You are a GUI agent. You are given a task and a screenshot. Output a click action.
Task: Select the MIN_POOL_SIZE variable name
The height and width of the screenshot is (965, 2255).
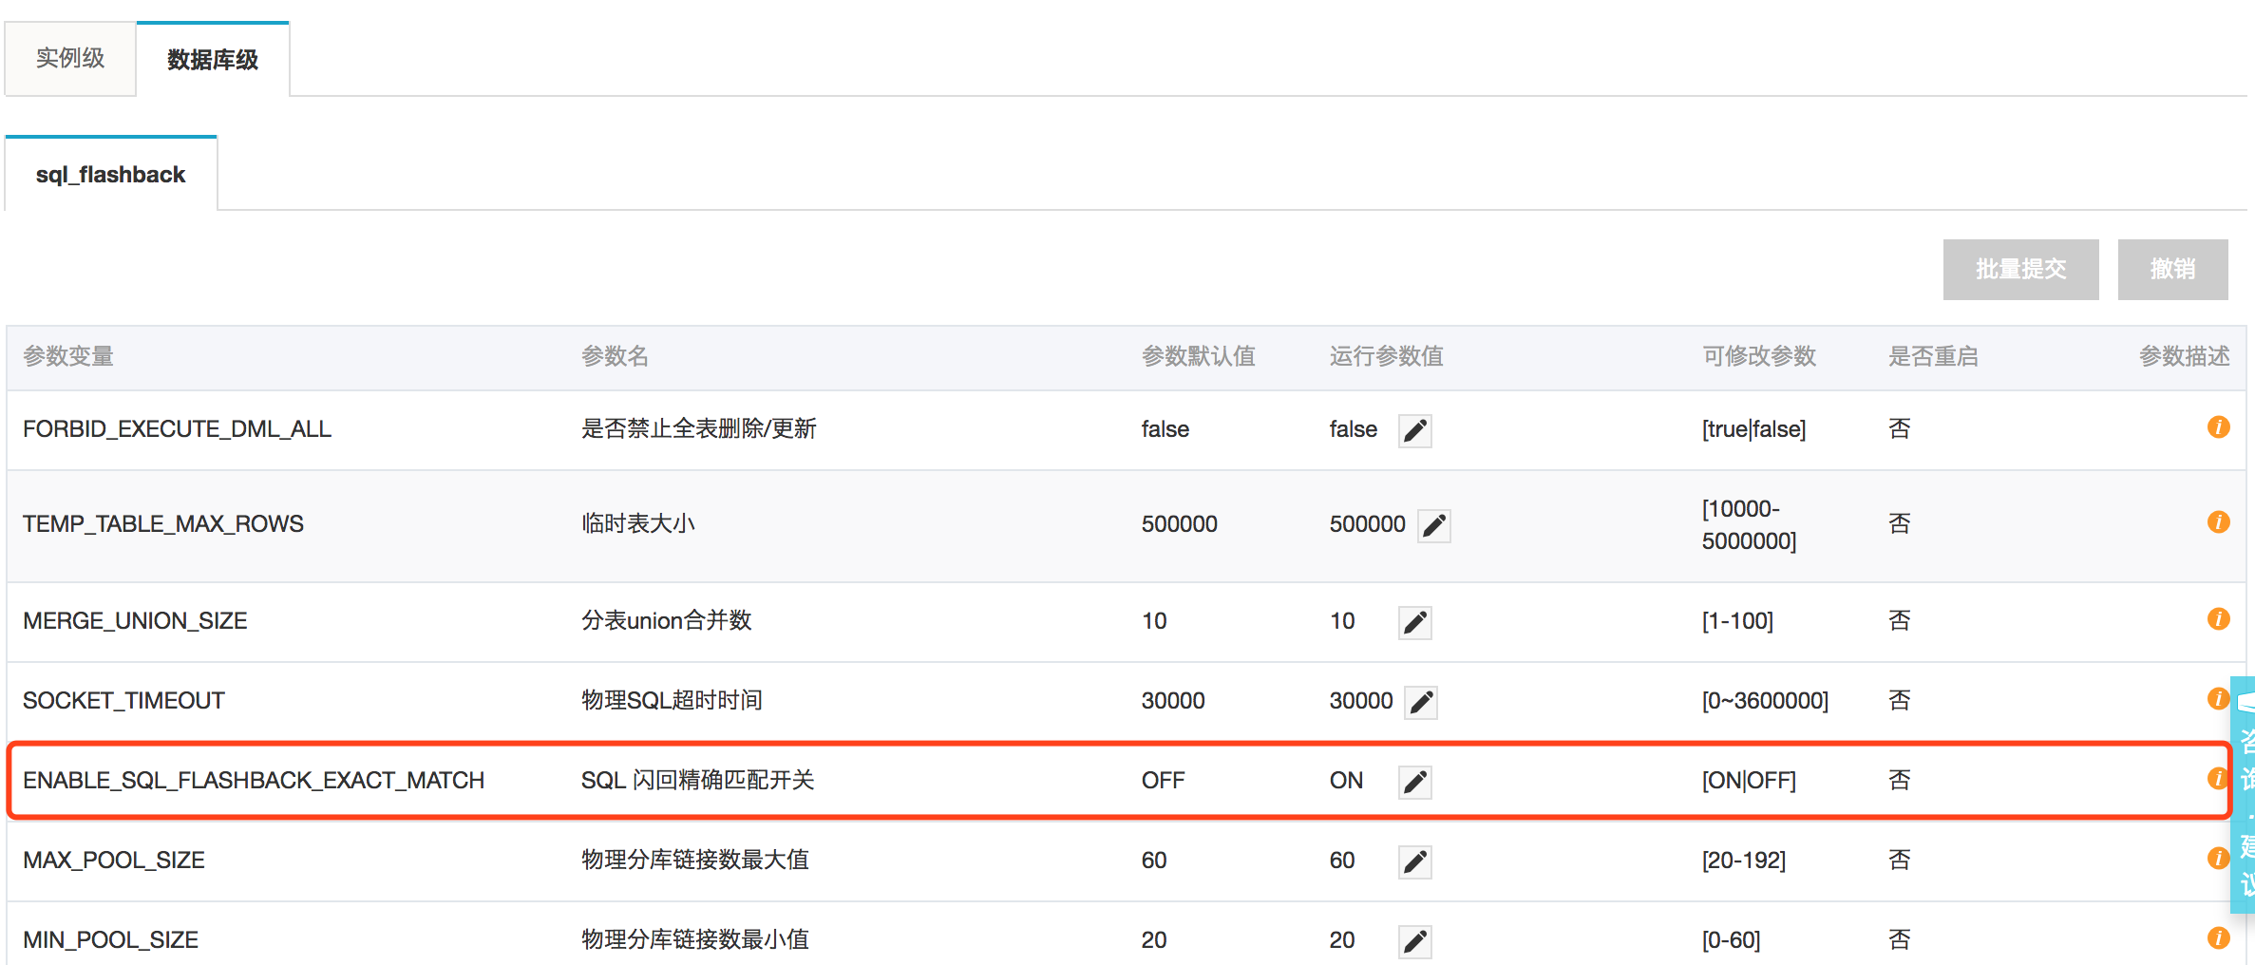110,940
